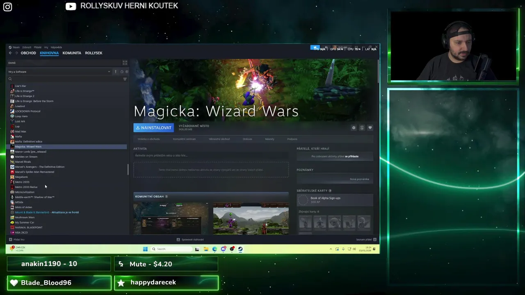The width and height of the screenshot is (525, 295).
Task: Click the recent activity clock filter icon
Action: click(x=122, y=72)
